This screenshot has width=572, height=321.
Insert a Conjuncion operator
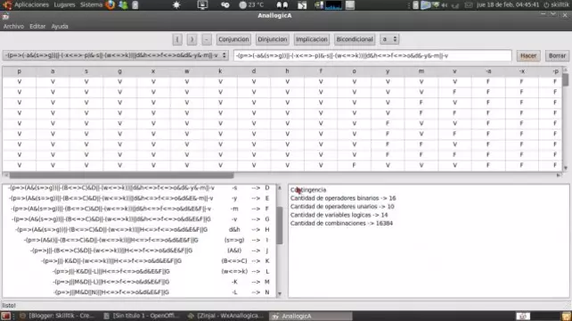pos(233,39)
